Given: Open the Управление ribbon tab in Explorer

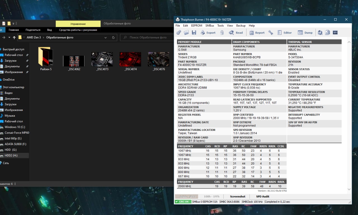Looking at the screenshot, I should coord(78,24).
